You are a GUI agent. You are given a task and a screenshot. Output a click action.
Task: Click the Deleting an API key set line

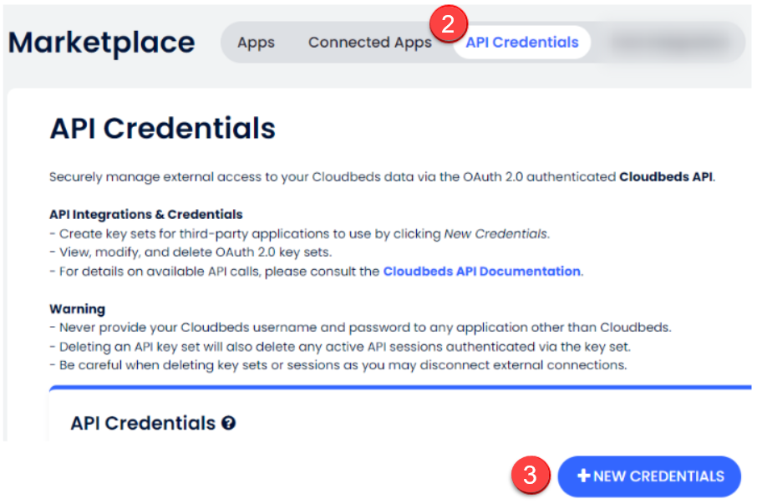coord(340,347)
